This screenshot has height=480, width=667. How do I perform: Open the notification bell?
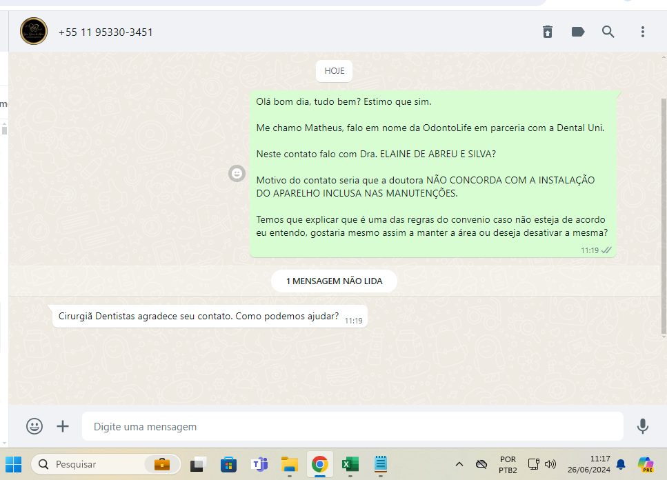tap(621, 464)
